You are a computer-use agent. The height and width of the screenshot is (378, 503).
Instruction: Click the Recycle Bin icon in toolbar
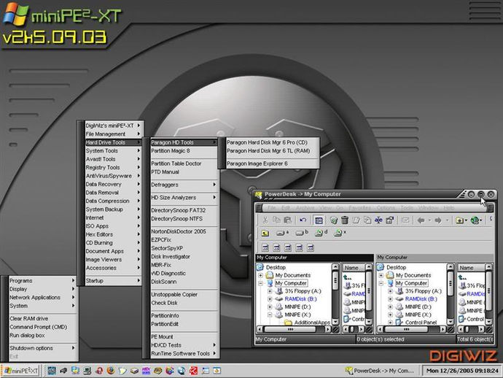pyautogui.click(x=334, y=220)
